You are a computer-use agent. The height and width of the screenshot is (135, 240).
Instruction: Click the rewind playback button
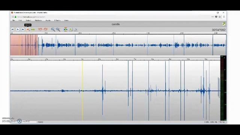pos(12,29)
